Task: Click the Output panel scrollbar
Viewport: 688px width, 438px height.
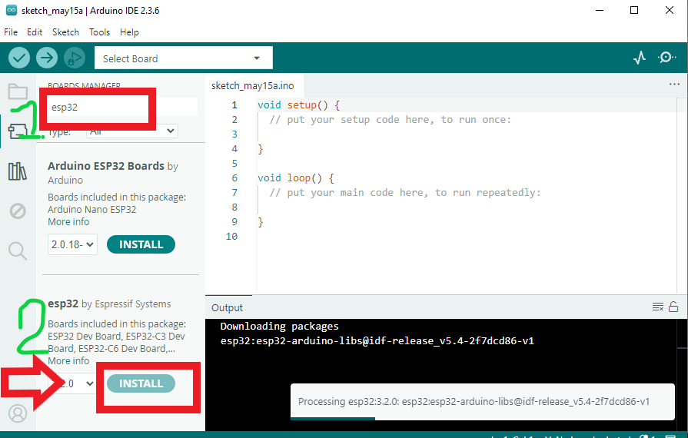Action: 683,375
